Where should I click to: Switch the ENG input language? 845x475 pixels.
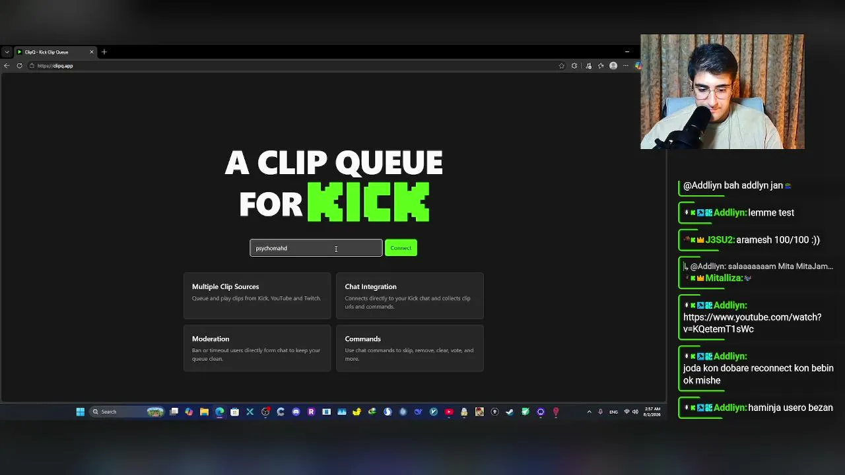point(613,412)
